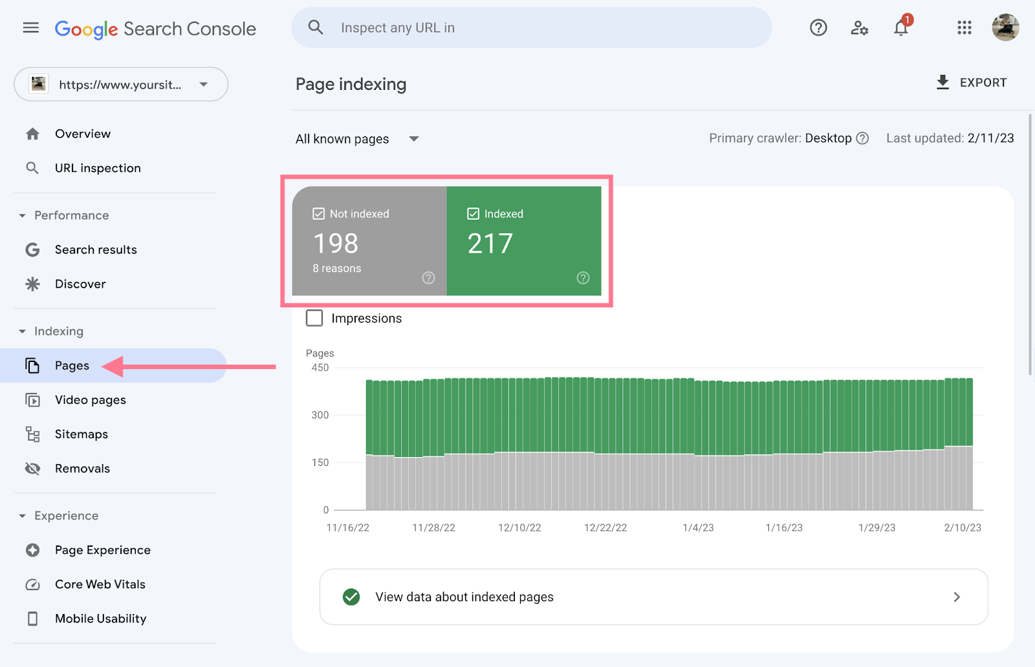Click the Inspect any URL field
Screen dimensions: 1035x667
[x=530, y=27]
